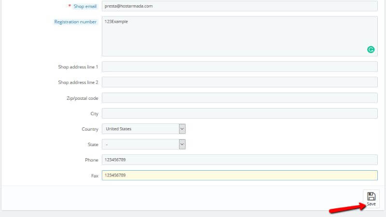Click the Zip/postal code input box
The width and height of the screenshot is (386, 217).
[x=239, y=98]
